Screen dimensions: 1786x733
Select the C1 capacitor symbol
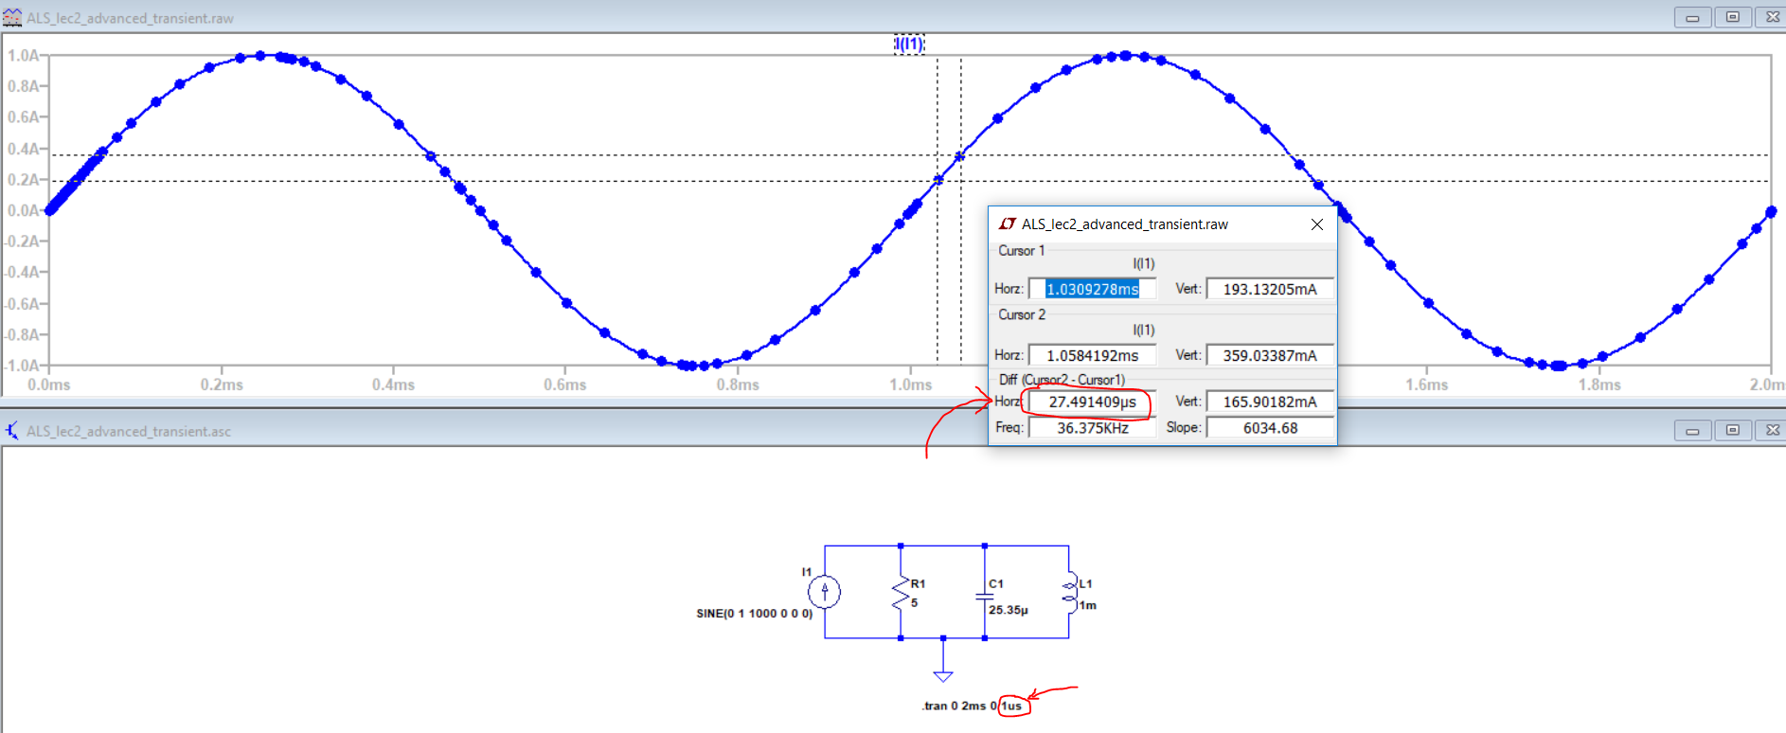click(985, 596)
